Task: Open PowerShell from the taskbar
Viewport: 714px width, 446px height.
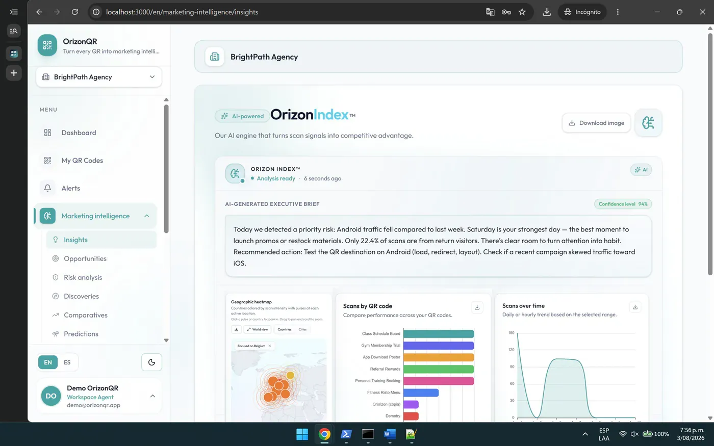Action: coord(346,434)
